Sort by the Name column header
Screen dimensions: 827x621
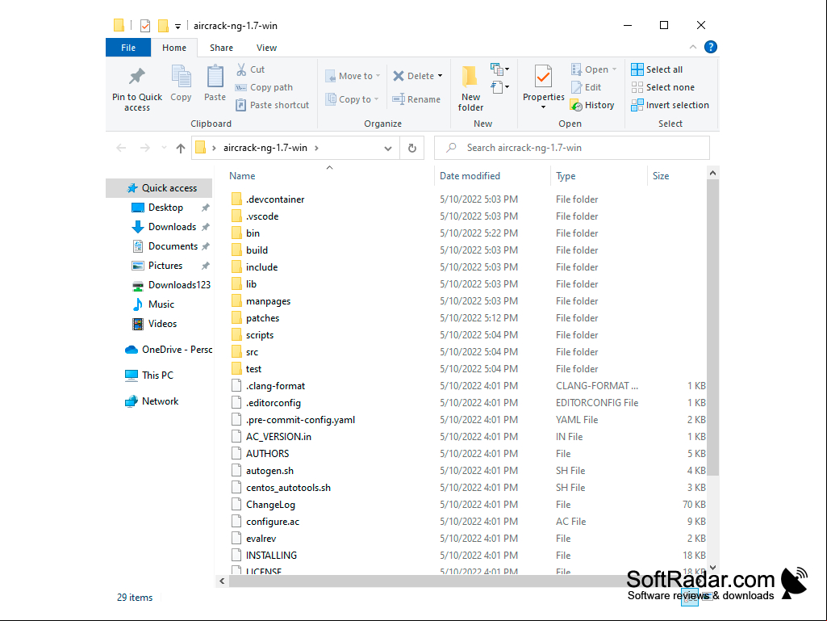[x=242, y=176]
